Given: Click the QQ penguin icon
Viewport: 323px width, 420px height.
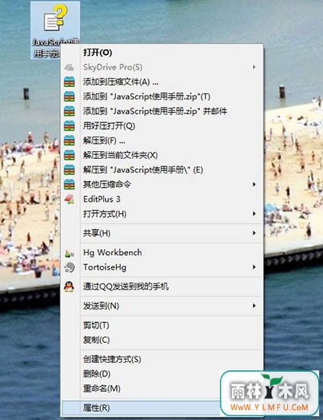Looking at the screenshot, I should (69, 286).
